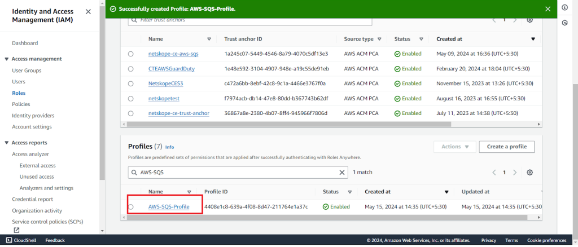Open netskope-ce-trust-anchor link
This screenshot has height=247, width=578.
179,113
